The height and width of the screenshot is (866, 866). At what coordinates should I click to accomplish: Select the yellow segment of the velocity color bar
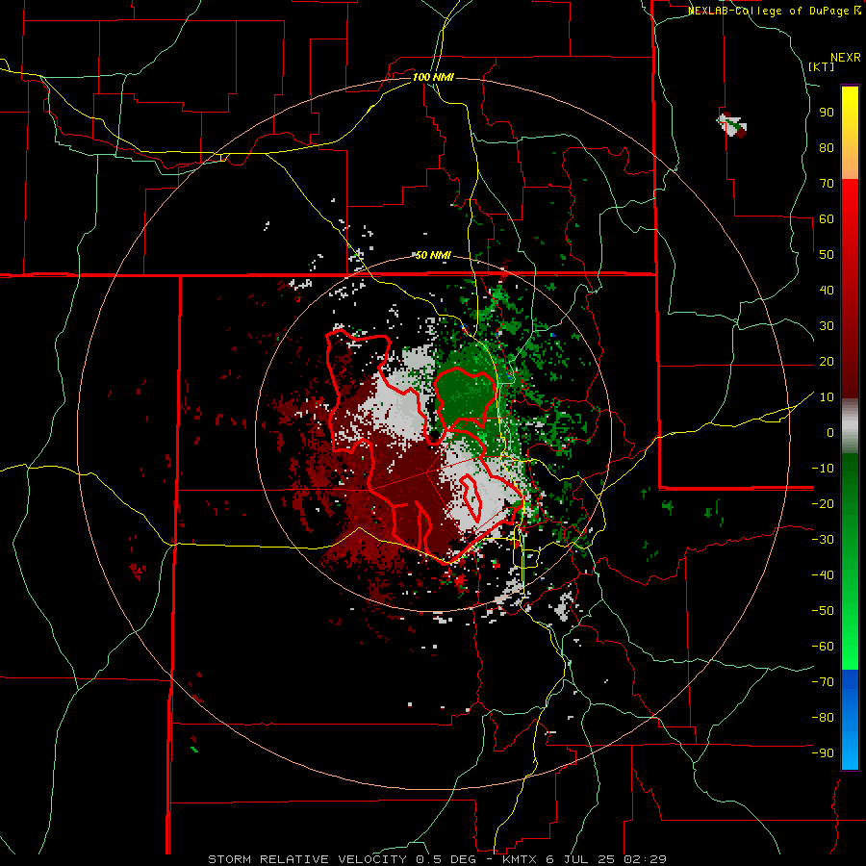point(850,133)
